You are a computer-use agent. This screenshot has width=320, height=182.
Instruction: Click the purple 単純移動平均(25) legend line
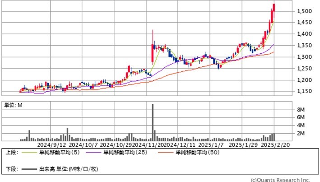[x=94, y=153]
